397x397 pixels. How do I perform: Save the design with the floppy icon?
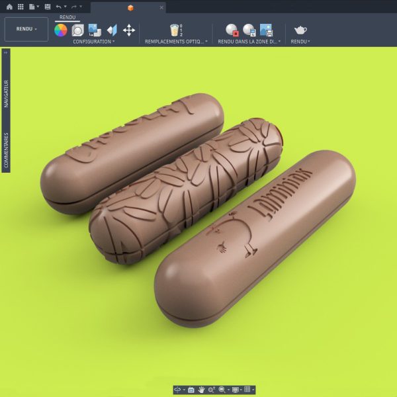click(x=48, y=7)
